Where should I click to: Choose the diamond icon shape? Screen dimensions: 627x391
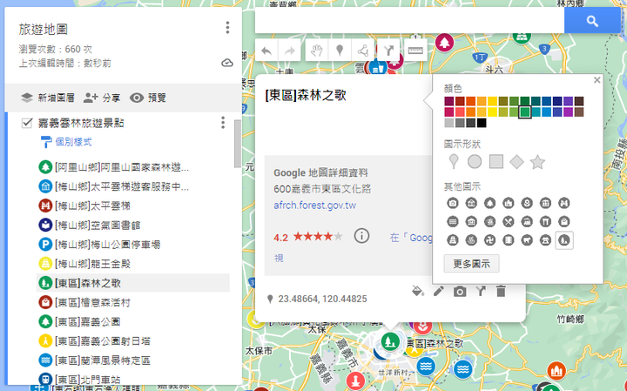(x=517, y=162)
